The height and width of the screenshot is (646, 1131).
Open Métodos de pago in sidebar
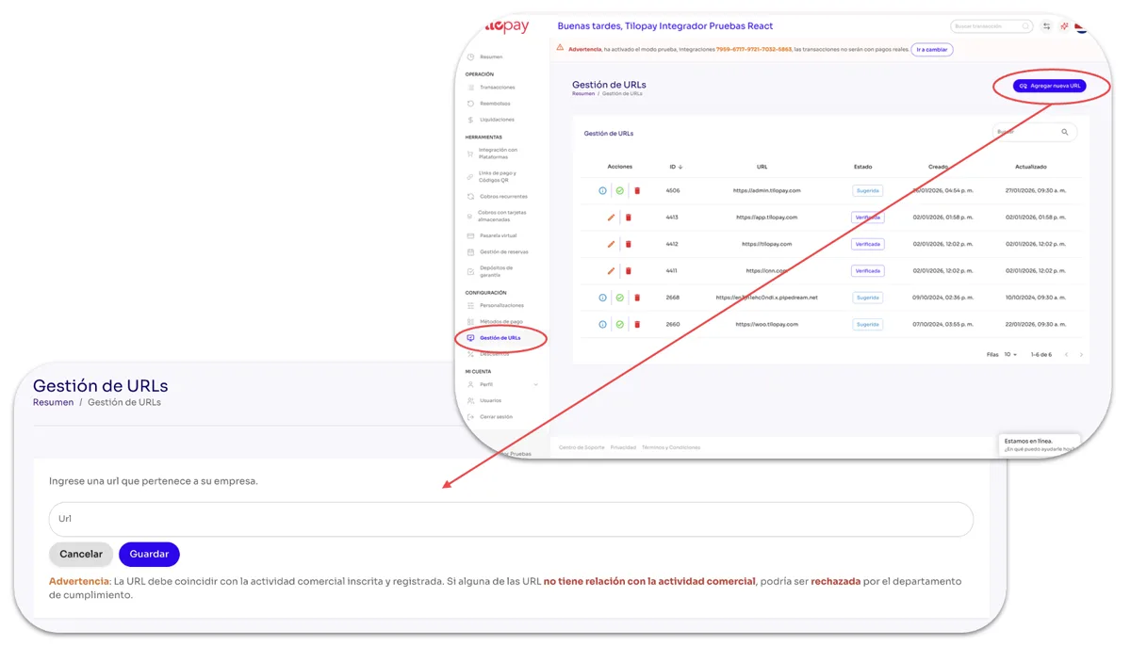[x=501, y=322]
